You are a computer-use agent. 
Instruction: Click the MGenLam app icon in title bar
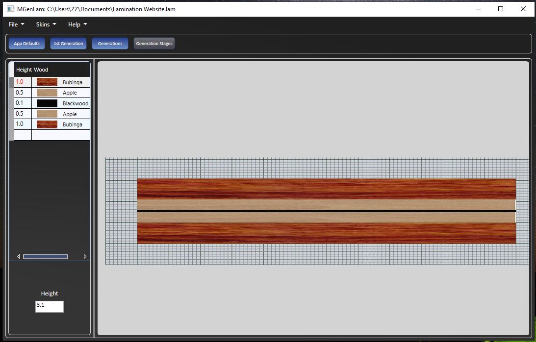[x=10, y=9]
